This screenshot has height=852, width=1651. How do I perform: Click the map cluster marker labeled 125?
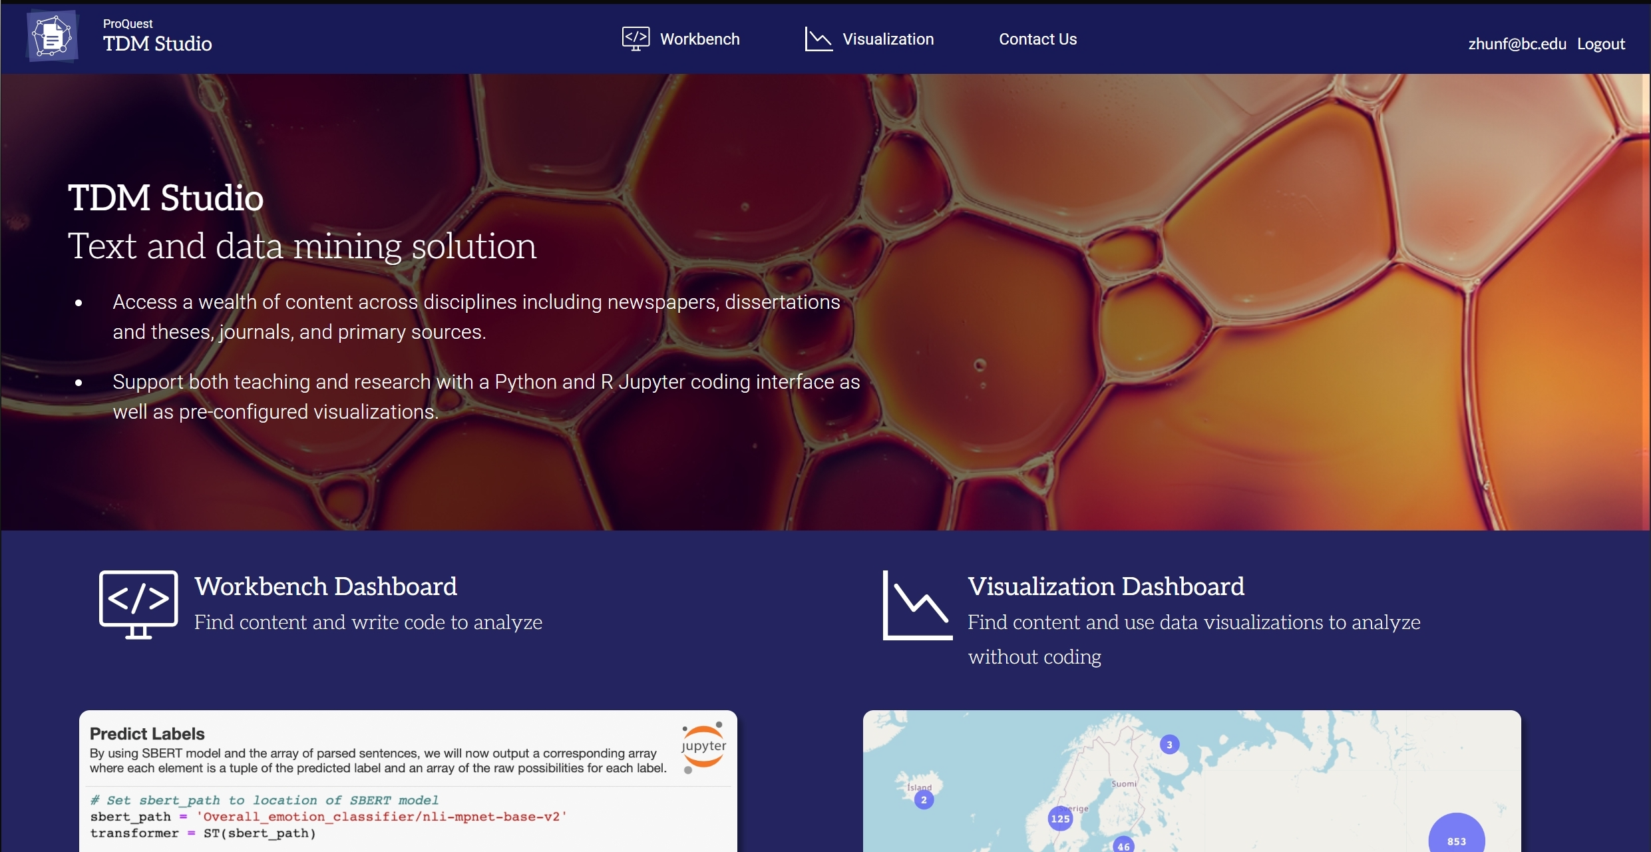click(x=1060, y=819)
